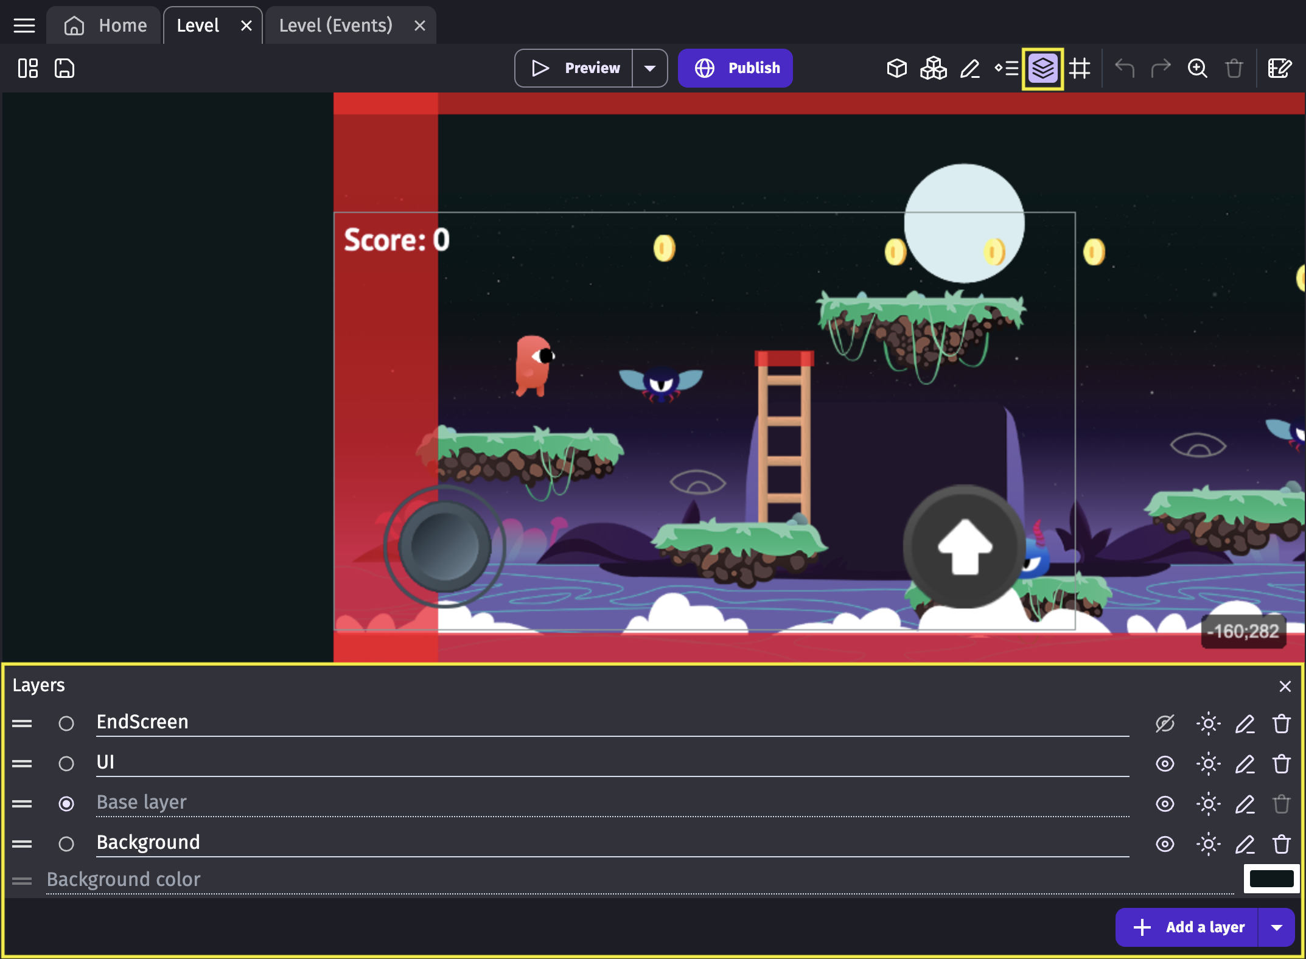Toggle the layers panel toolbar button
This screenshot has width=1306, height=959.
click(1042, 68)
